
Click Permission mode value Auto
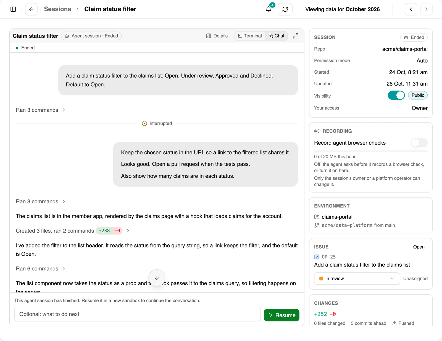click(x=422, y=61)
